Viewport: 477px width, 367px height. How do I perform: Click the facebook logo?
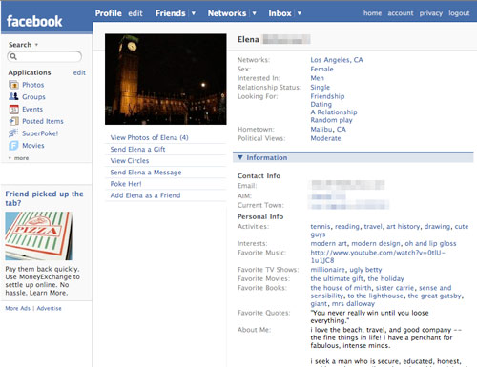coord(34,21)
